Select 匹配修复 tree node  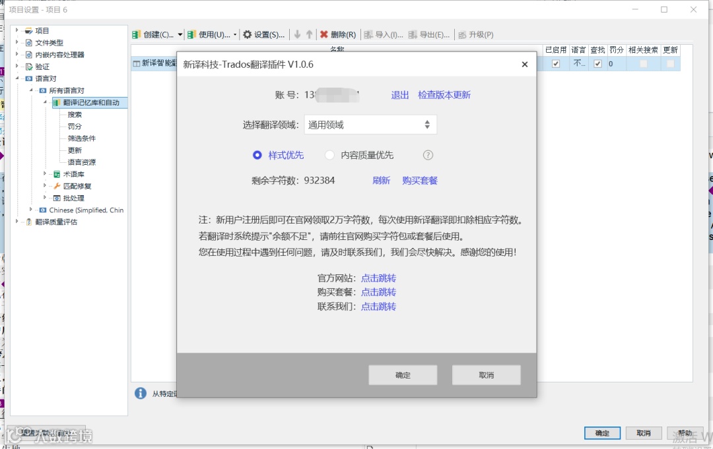77,186
